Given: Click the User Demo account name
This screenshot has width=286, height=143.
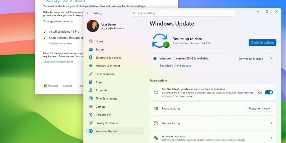Looking at the screenshot, I should pyautogui.click(x=108, y=24).
